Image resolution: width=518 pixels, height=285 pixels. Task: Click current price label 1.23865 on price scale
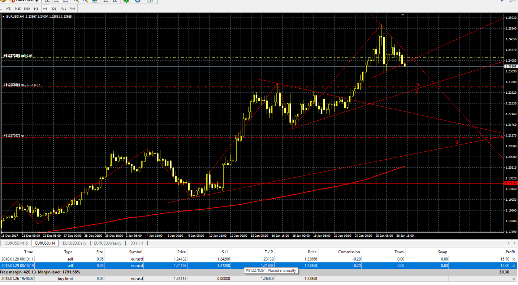click(511, 66)
